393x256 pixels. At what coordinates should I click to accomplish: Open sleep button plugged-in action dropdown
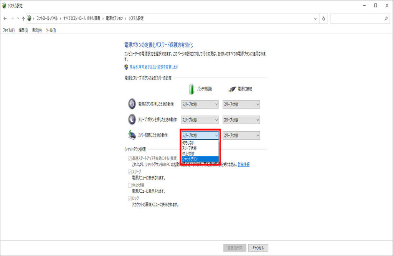pos(241,120)
